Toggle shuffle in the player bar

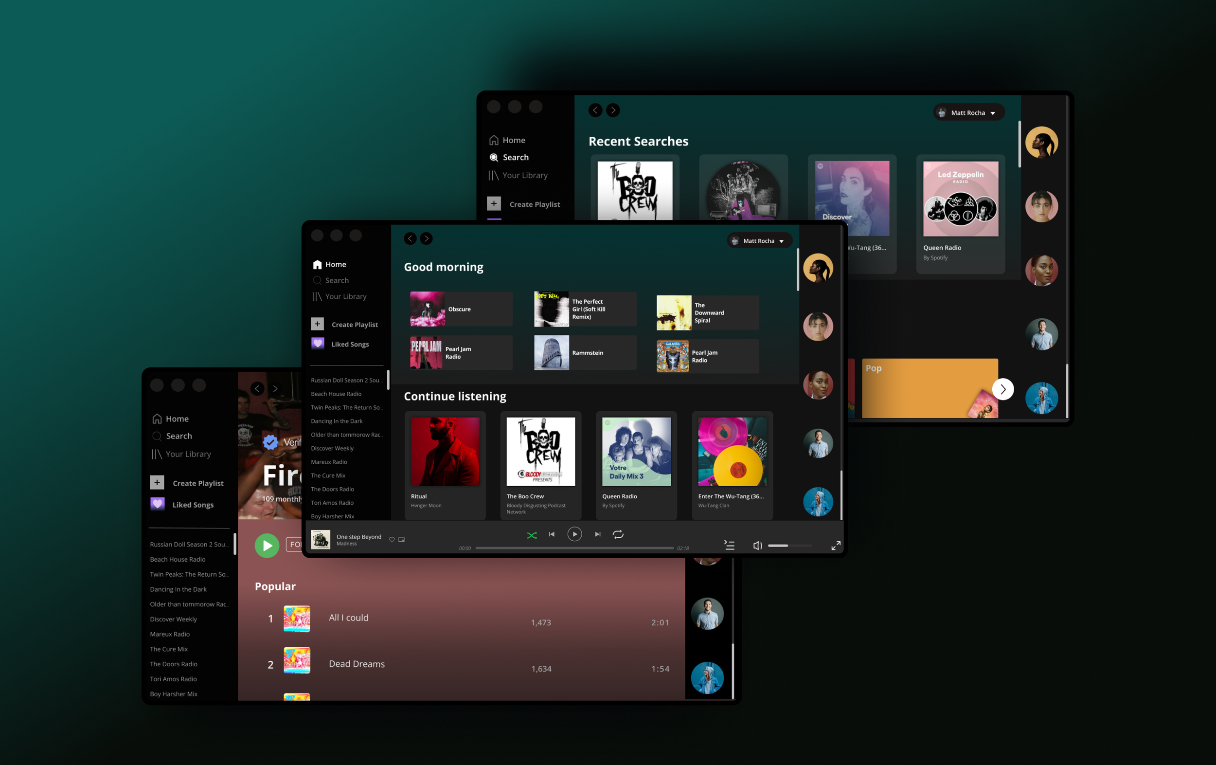click(532, 535)
